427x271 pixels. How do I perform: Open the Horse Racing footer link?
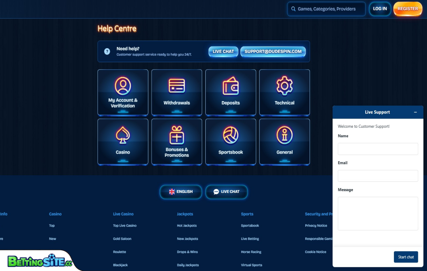click(251, 252)
